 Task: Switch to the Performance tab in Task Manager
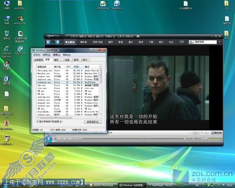(67, 60)
